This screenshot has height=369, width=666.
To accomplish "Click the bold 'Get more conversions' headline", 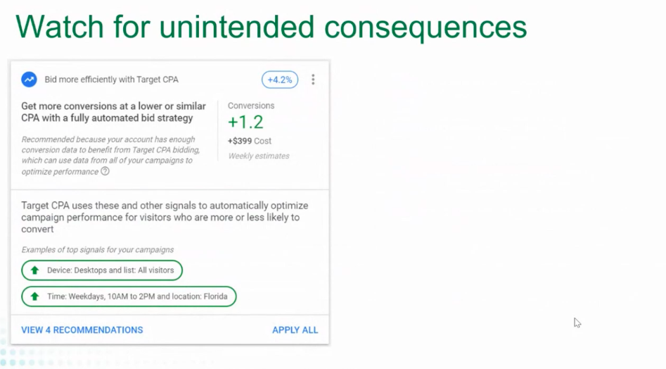I will click(x=113, y=112).
